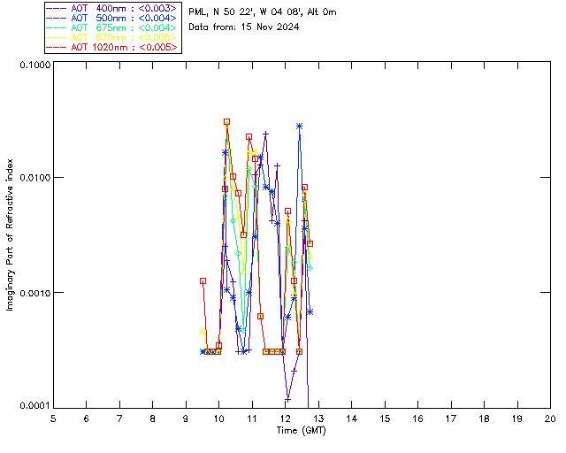Click the x-axis tick label 19
The width and height of the screenshot is (566, 453).
coord(517,418)
